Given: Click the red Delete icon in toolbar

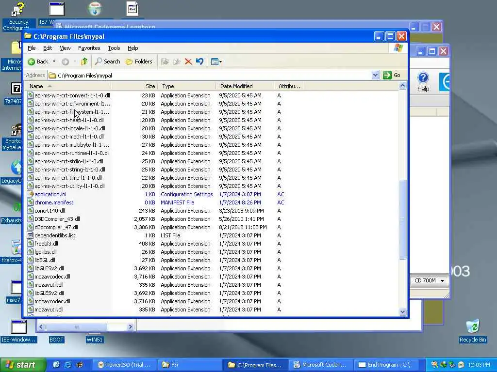Looking at the screenshot, I should [x=188, y=62].
